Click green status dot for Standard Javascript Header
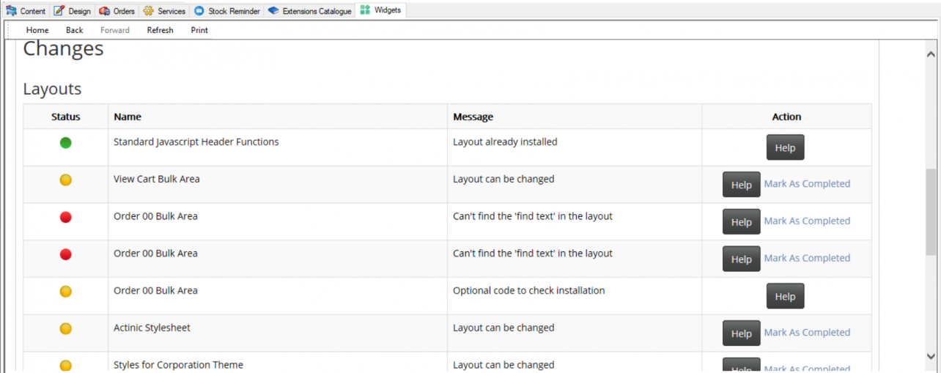The width and height of the screenshot is (941, 373). (x=66, y=143)
